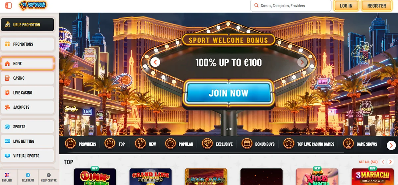The height and width of the screenshot is (185, 398).
Task: Switch to second banner slide dot
Action: [231, 129]
